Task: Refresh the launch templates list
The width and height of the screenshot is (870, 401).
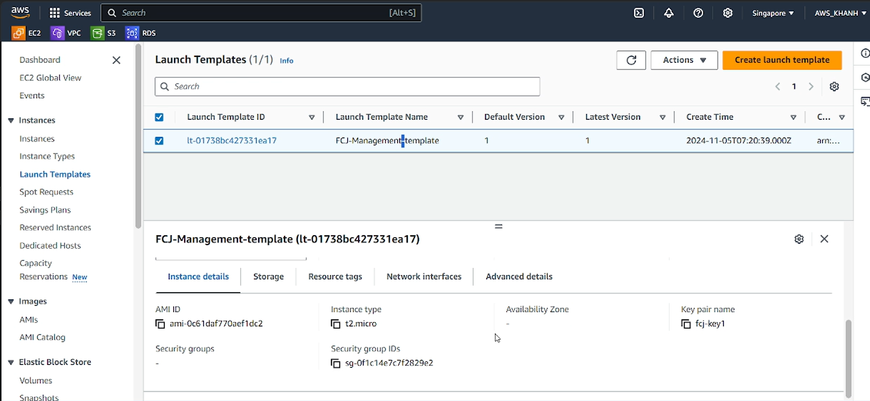Action: point(631,60)
